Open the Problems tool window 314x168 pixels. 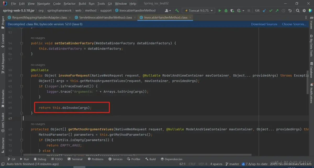point(96,159)
